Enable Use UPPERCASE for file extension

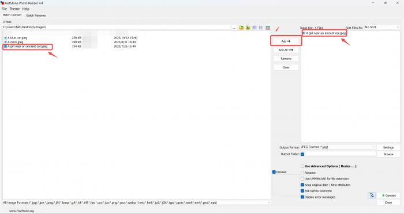pyautogui.click(x=302, y=178)
